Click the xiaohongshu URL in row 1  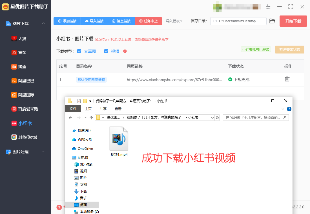tap(174, 80)
